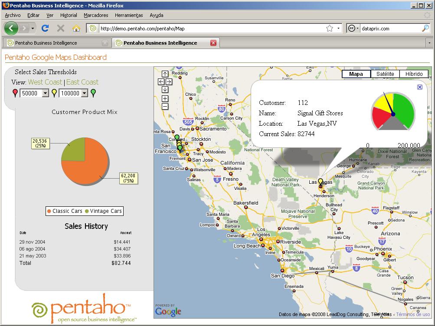The width and height of the screenshot is (435, 326).
Task: Click the Pentaho logo at the bottom left
Action: pos(82,309)
